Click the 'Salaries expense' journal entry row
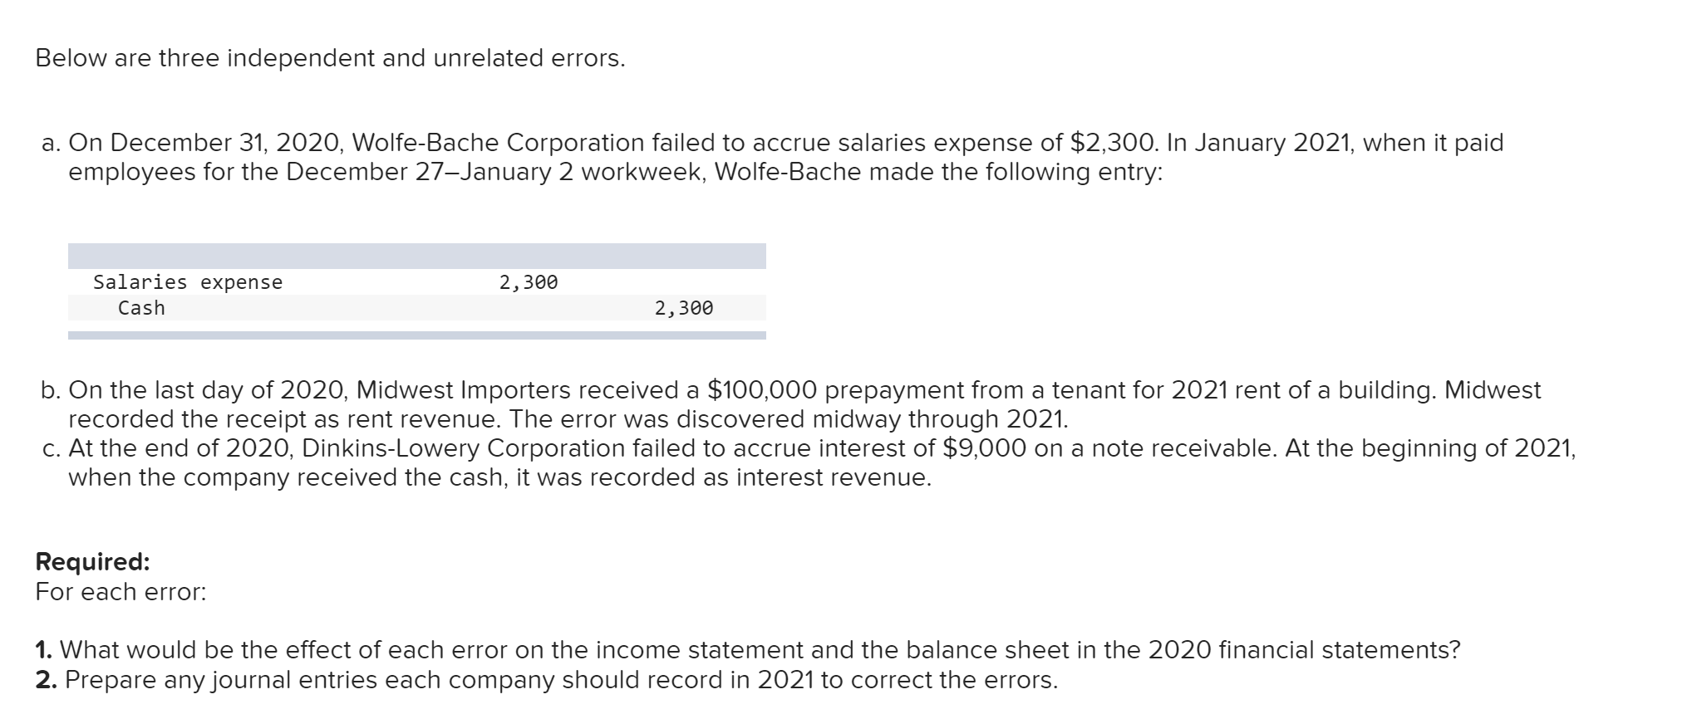Screen dimensions: 1697x714 (x=417, y=282)
